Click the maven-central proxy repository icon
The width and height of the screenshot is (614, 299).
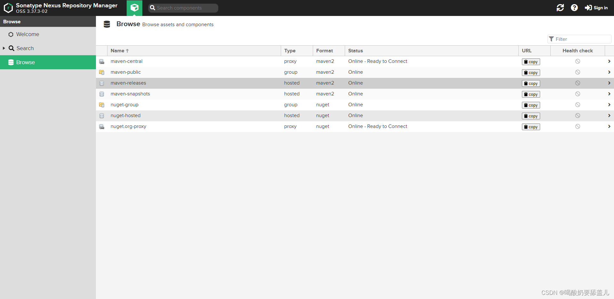tap(102, 62)
